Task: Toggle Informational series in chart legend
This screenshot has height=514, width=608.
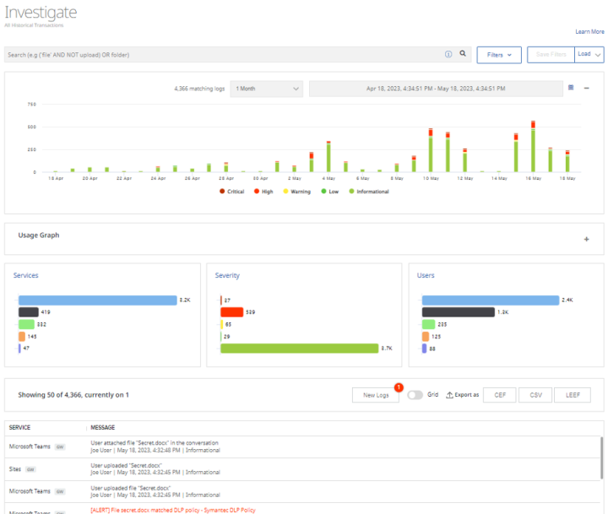Action: (x=369, y=192)
